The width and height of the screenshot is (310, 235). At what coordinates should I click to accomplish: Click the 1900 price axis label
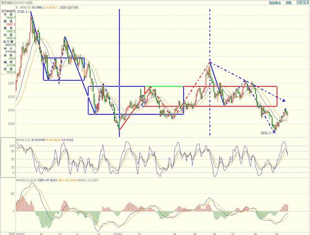[x=11, y=124]
